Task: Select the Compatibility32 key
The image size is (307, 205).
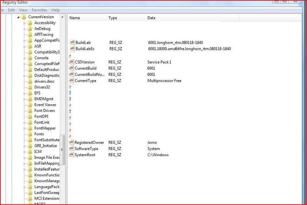Action: pyautogui.click(x=47, y=52)
